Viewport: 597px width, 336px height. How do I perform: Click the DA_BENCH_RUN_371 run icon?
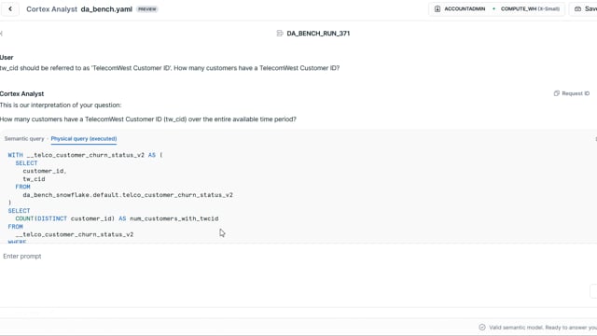click(x=280, y=34)
